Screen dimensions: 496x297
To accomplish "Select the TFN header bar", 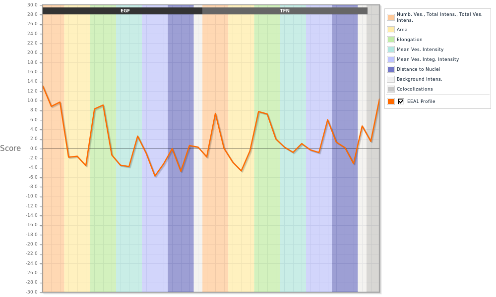I will pyautogui.click(x=285, y=11).
